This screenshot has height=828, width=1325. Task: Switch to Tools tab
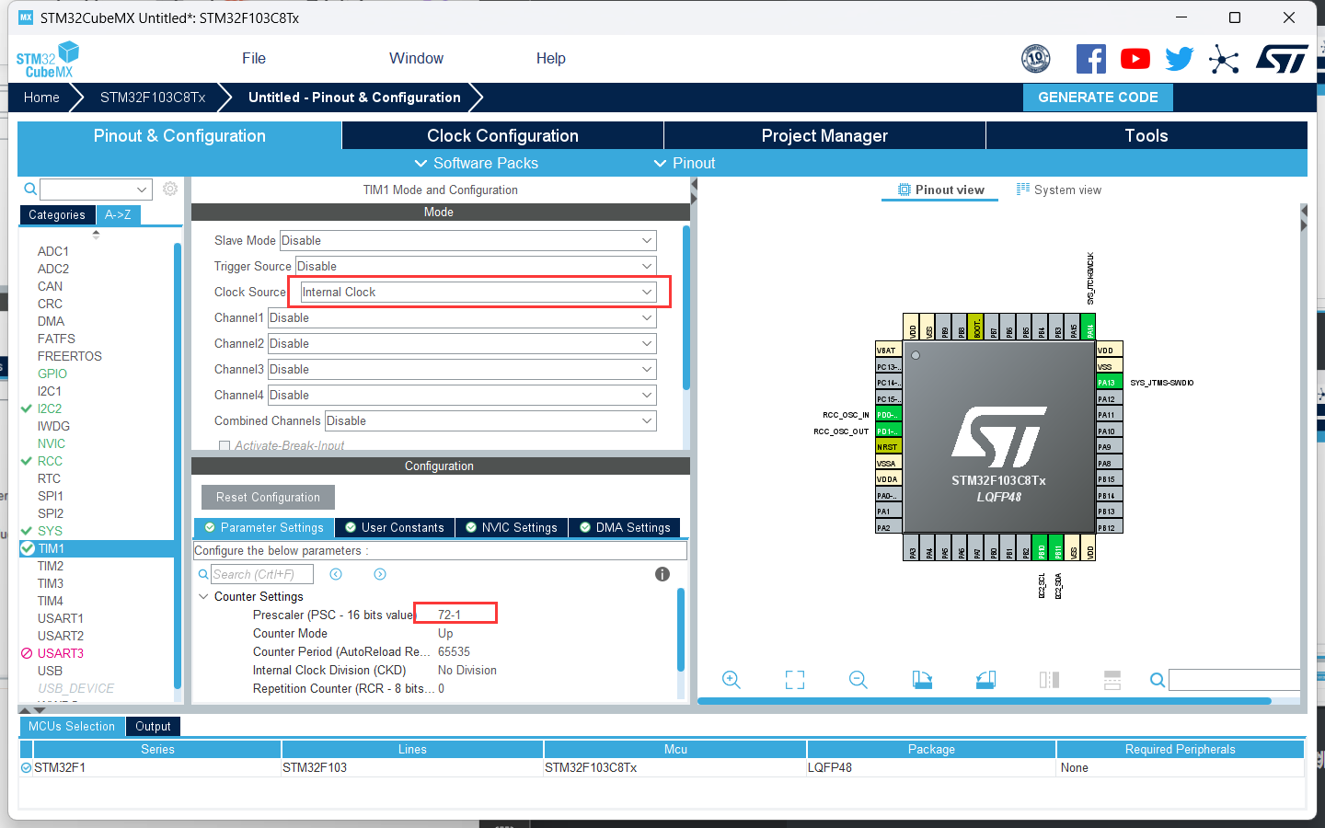(x=1146, y=135)
